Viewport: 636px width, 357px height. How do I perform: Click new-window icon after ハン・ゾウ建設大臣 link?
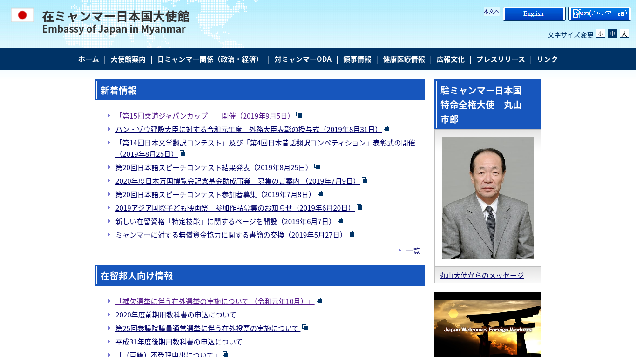coord(386,128)
